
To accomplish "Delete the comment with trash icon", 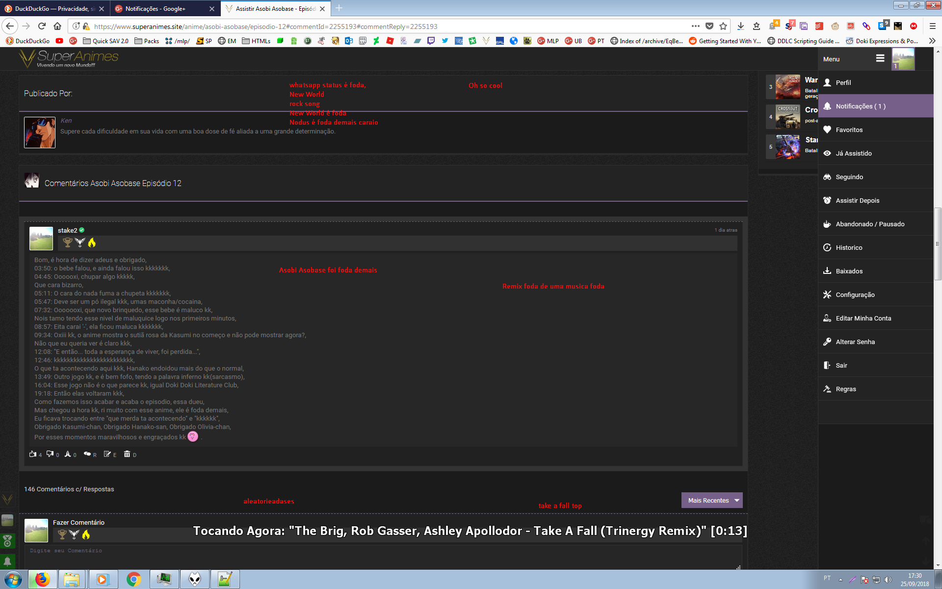I will coord(127,454).
